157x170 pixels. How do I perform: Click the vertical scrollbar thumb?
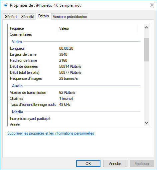[x=146, y=50]
